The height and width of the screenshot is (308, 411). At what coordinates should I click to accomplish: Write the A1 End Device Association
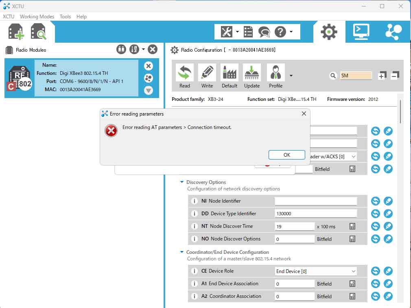(x=388, y=284)
